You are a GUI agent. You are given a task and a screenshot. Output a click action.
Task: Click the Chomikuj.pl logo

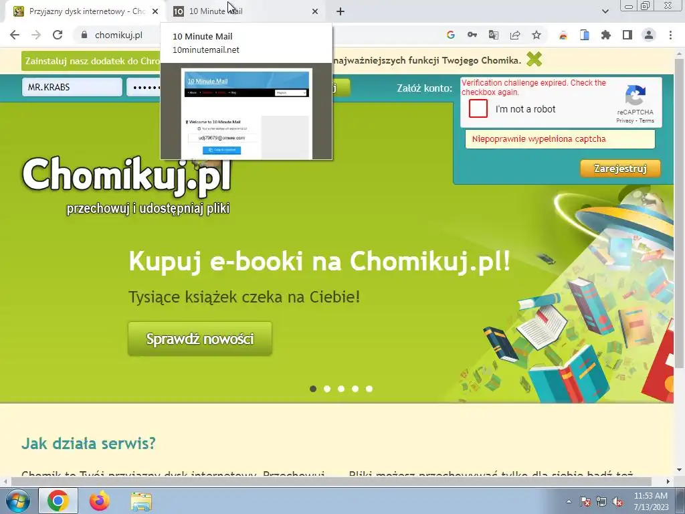126,186
